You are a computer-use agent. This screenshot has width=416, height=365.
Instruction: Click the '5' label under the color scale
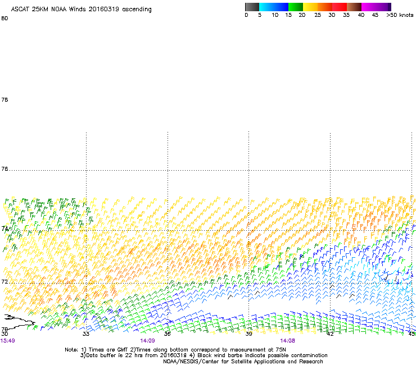pyautogui.click(x=260, y=15)
